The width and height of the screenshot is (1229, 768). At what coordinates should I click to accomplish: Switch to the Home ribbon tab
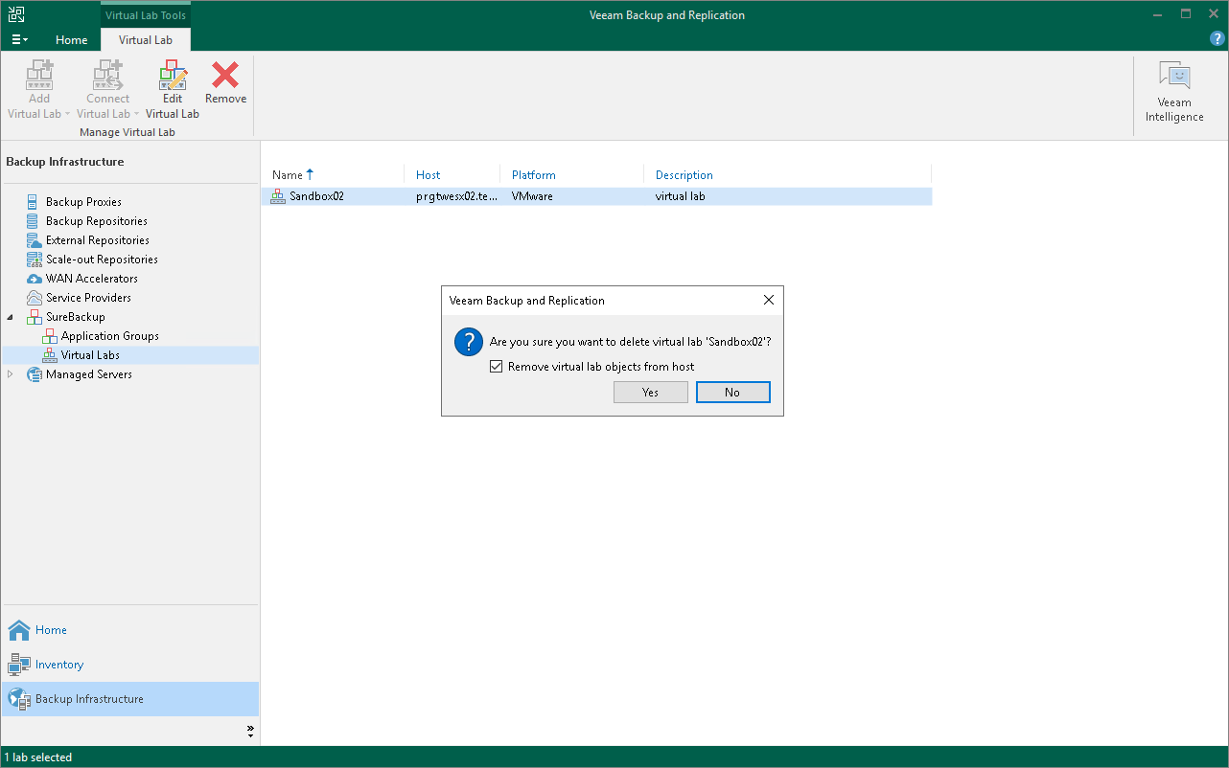71,40
